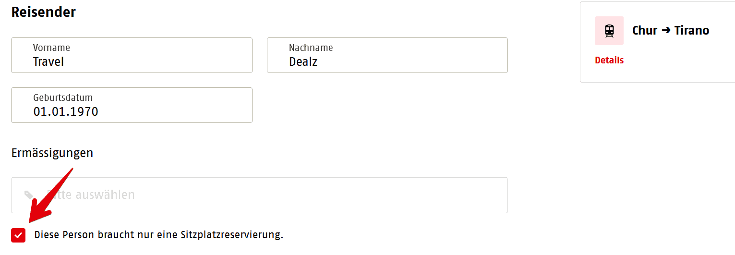Click the Geburtsdatum date field
Viewport: 735px width, 255px height.
click(132, 105)
